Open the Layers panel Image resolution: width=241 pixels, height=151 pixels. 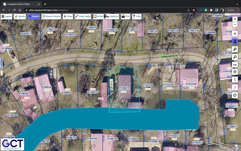(6, 17)
